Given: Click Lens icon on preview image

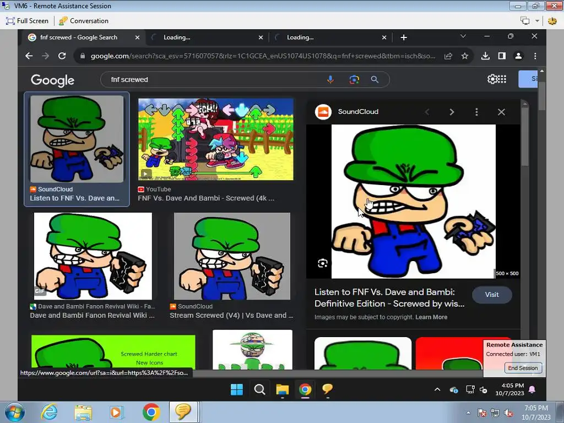Looking at the screenshot, I should pos(323,264).
